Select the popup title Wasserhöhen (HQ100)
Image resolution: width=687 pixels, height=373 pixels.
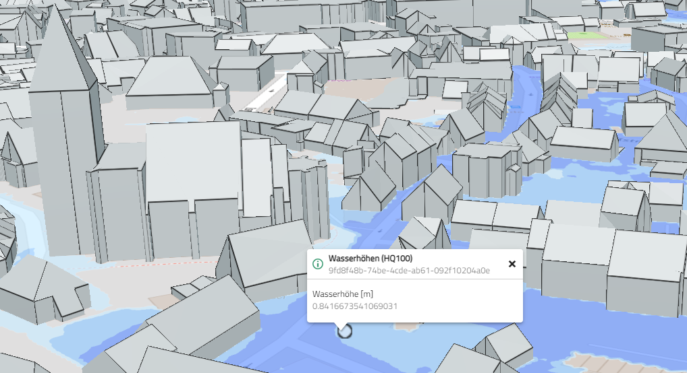click(x=370, y=259)
